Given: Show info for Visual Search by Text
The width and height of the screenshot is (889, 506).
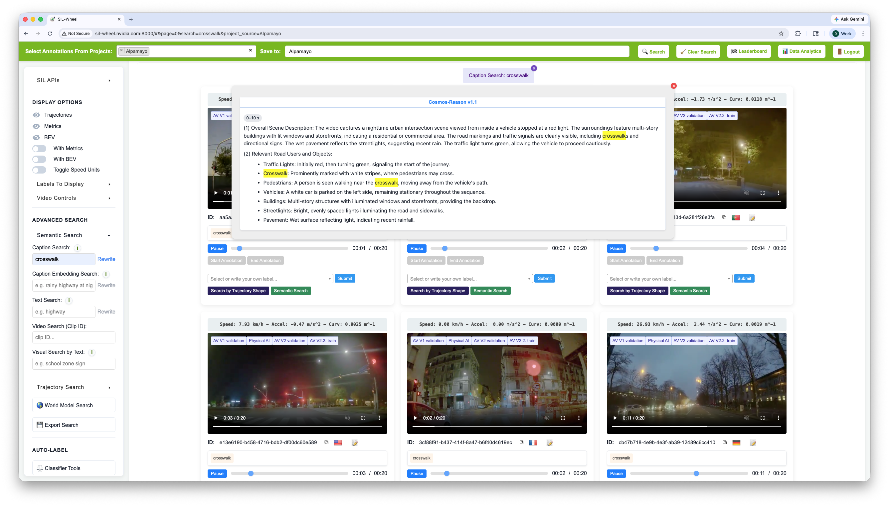Looking at the screenshot, I should tap(92, 352).
